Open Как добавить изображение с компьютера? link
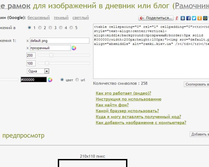The image size is (209, 167). tap(141, 123)
